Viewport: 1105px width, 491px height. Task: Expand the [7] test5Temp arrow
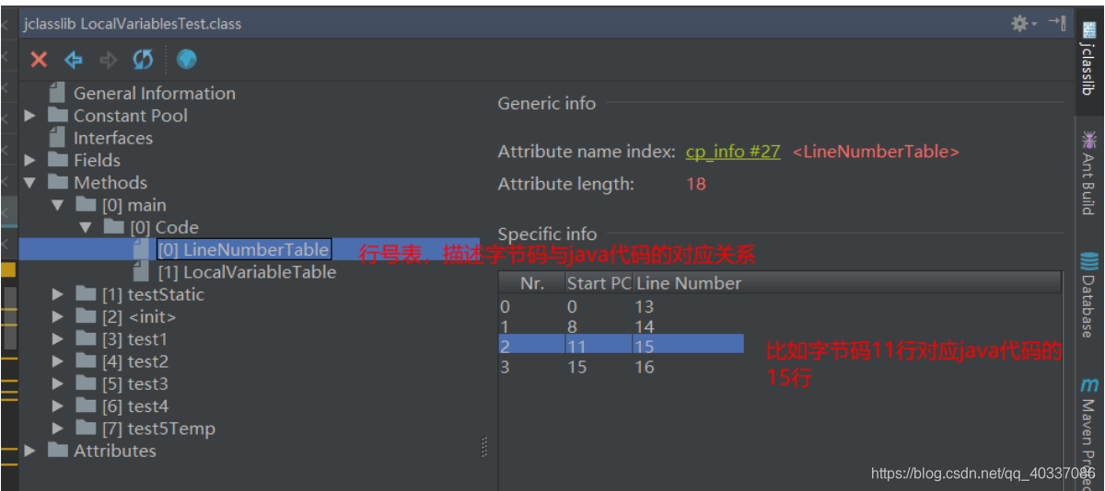(x=58, y=428)
